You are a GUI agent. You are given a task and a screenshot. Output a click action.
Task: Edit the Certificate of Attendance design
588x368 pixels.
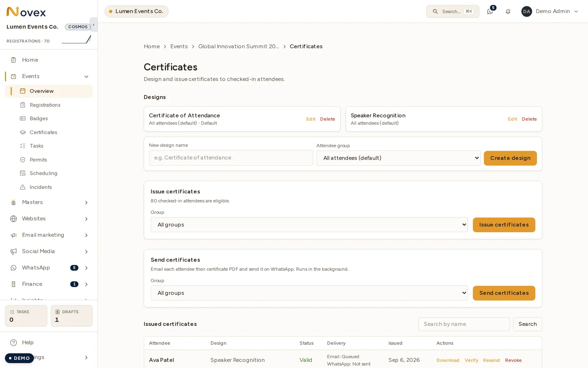click(x=311, y=119)
